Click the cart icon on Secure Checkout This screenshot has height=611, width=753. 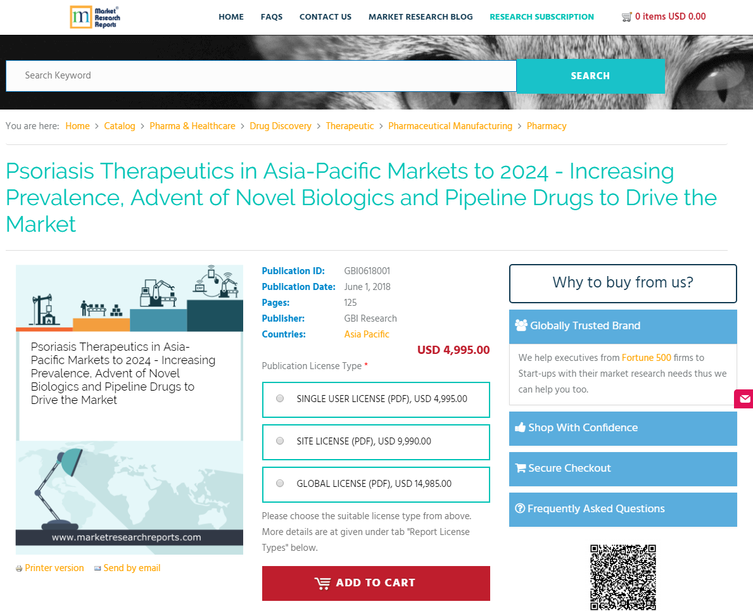[521, 468]
